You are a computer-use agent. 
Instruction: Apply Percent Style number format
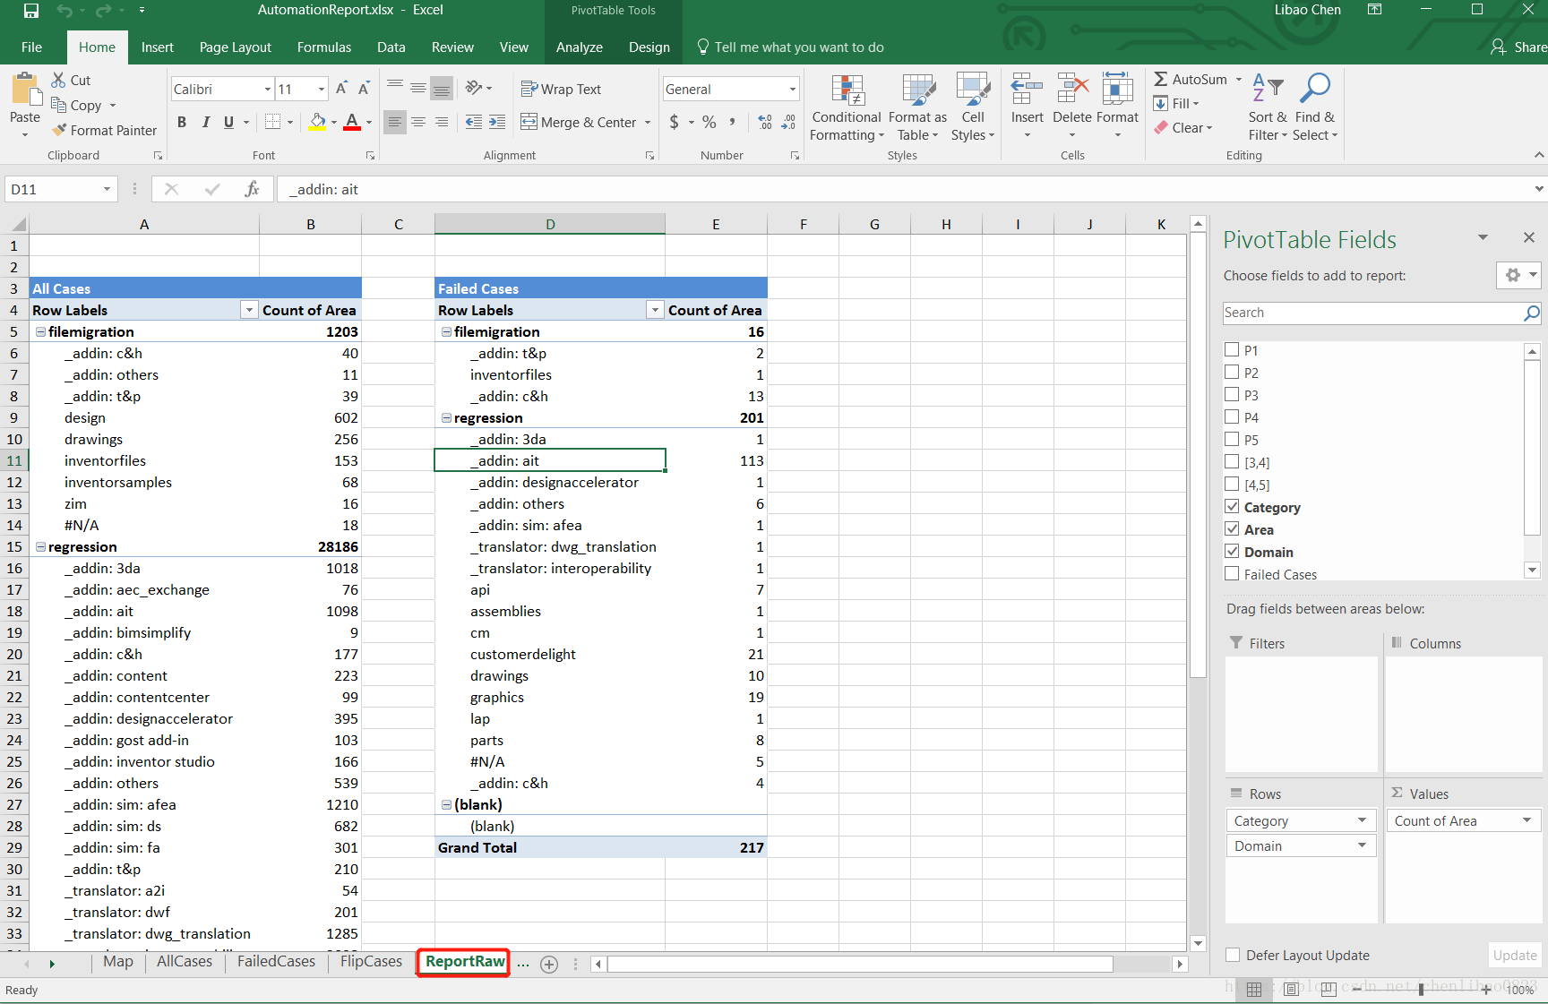coord(709,123)
